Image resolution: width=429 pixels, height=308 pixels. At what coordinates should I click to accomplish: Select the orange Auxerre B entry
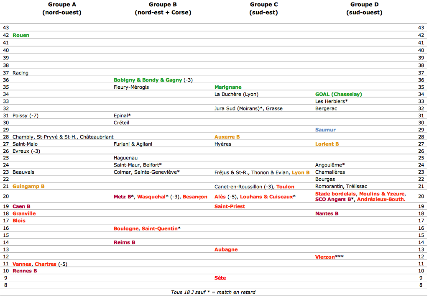pyautogui.click(x=227, y=137)
